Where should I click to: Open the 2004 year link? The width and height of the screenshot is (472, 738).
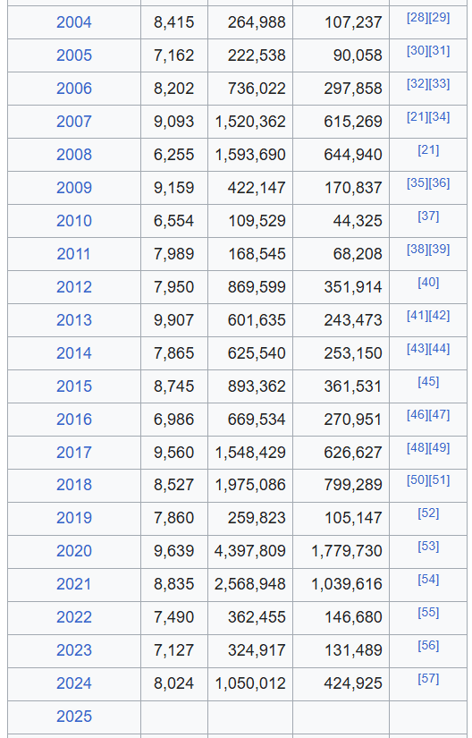pyautogui.click(x=74, y=22)
